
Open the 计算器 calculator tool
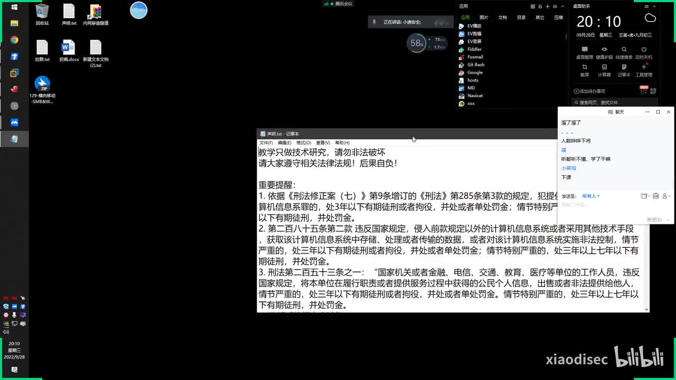click(x=604, y=70)
